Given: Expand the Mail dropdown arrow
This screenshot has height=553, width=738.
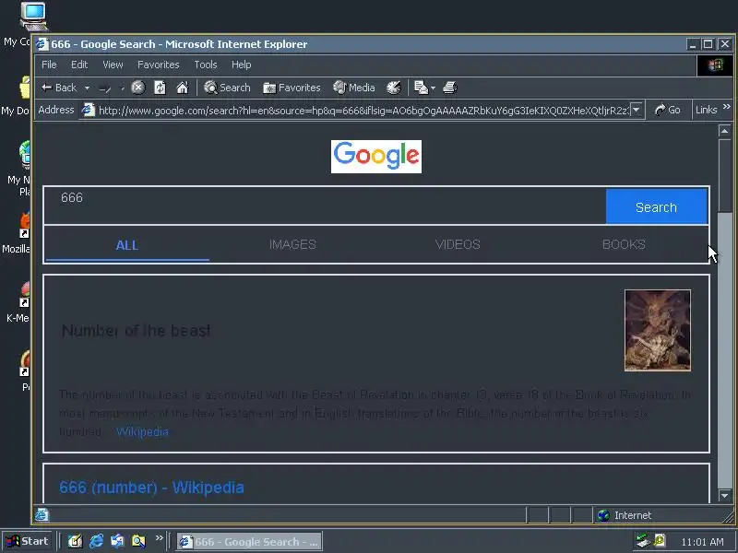Looking at the screenshot, I should click(433, 88).
